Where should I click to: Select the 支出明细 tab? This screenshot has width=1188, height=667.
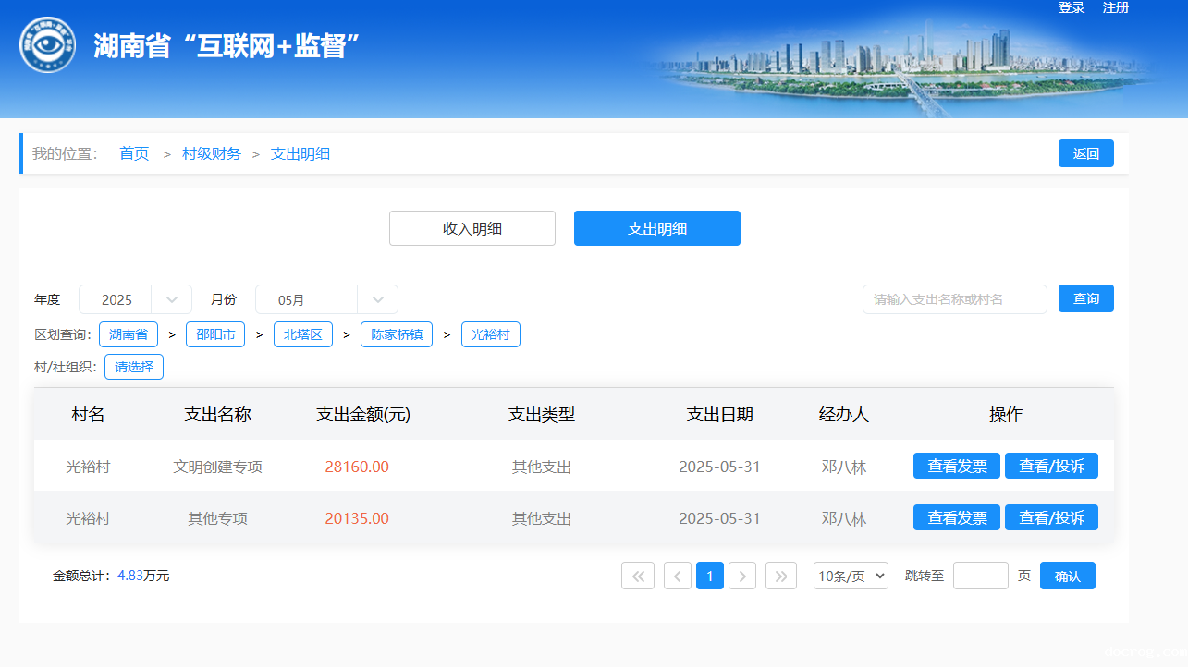pyautogui.click(x=656, y=228)
